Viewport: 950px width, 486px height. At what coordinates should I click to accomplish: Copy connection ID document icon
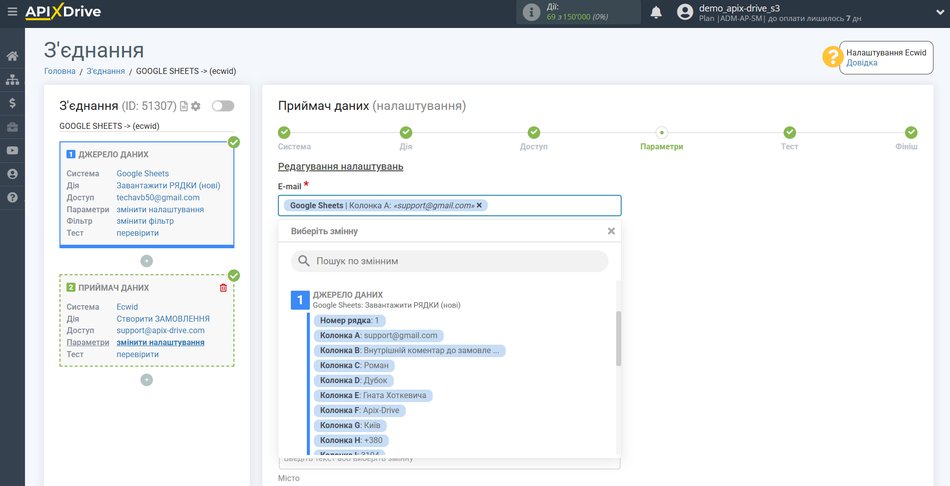[184, 106]
